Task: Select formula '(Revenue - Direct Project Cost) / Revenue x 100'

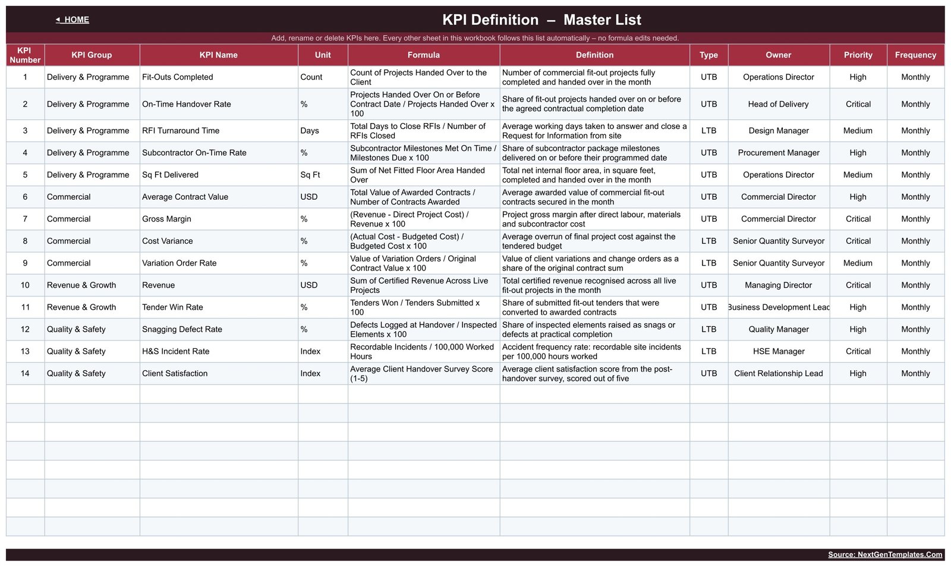Action: (424, 219)
